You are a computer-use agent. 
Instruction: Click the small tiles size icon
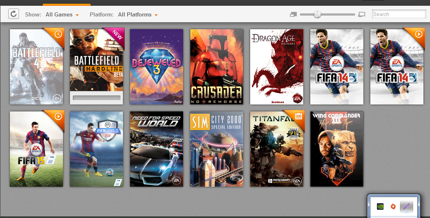[293, 14]
